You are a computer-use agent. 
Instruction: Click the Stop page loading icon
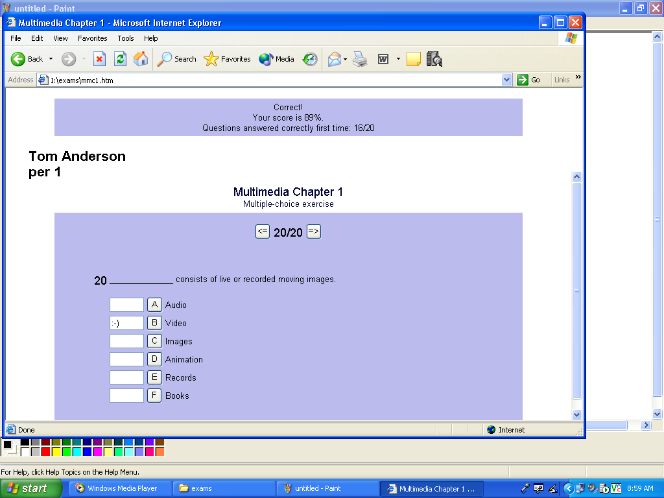(x=99, y=59)
